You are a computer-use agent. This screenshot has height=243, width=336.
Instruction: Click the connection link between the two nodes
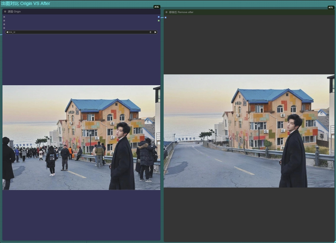pos(162,18)
